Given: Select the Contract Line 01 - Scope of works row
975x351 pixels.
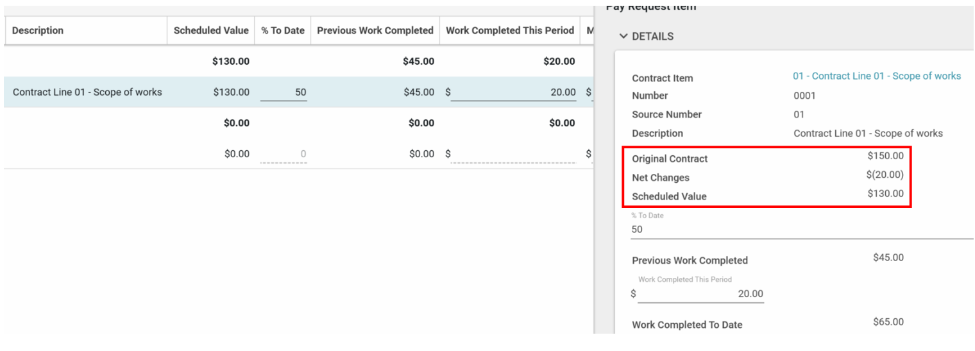Looking at the screenshot, I should coord(87,92).
